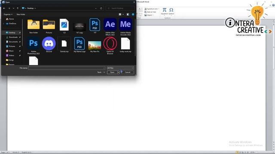This screenshot has height=154, width=275.
Task: Create a New folder from toolbar
Action: [x=21, y=14]
